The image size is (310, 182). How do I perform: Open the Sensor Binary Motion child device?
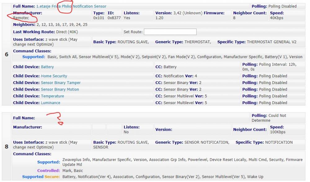coord(60,89)
